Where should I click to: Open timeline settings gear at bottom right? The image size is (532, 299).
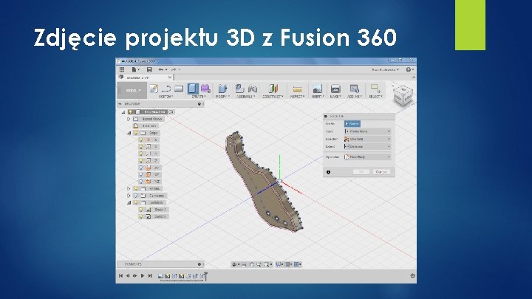[x=412, y=275]
